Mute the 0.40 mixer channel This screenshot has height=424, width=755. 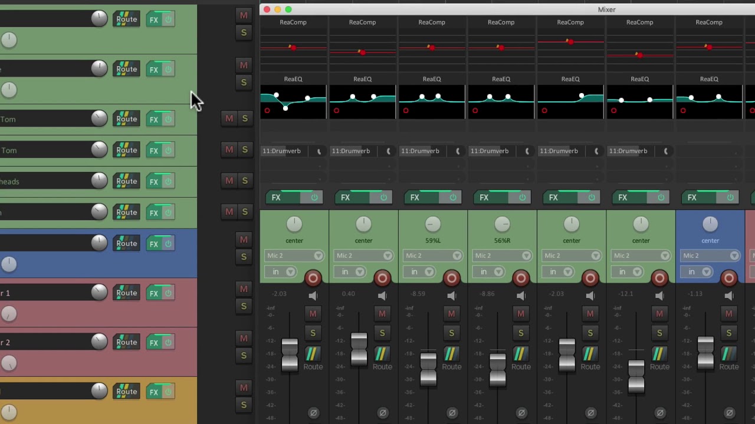[382, 314]
